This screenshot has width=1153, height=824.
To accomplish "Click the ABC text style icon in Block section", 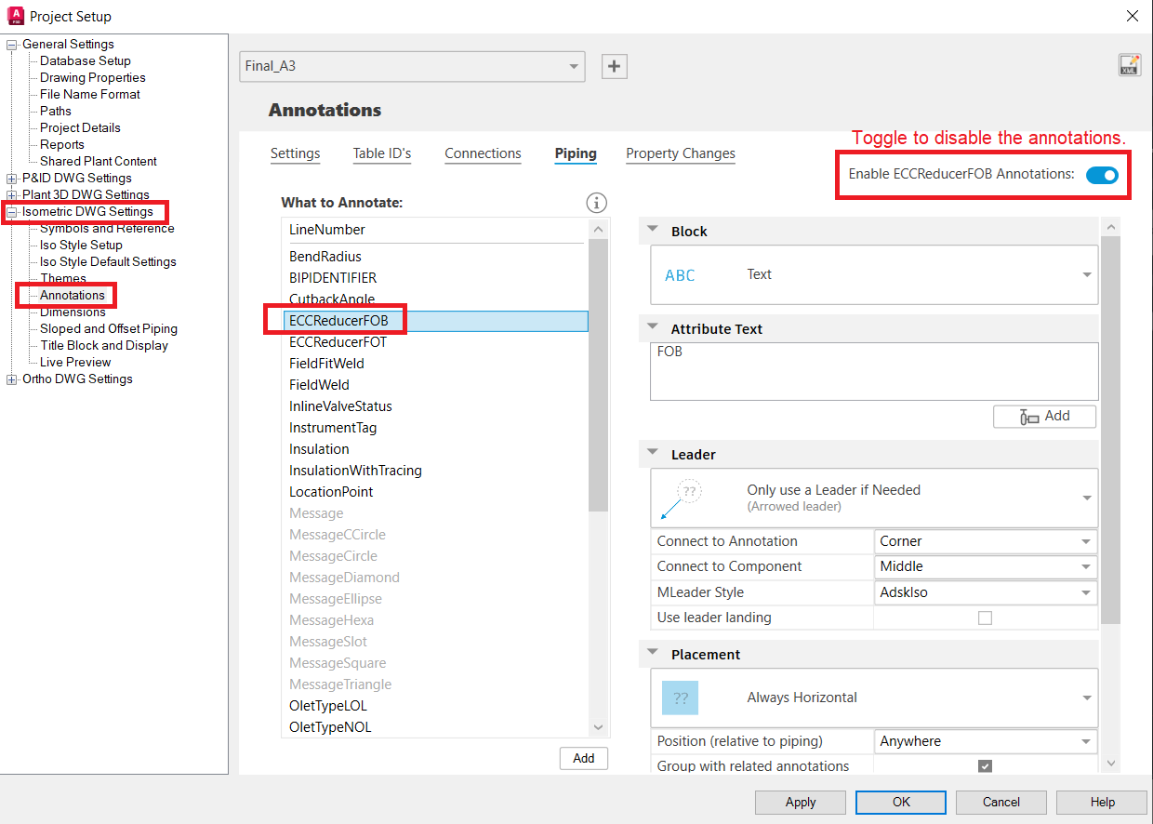I will (680, 274).
